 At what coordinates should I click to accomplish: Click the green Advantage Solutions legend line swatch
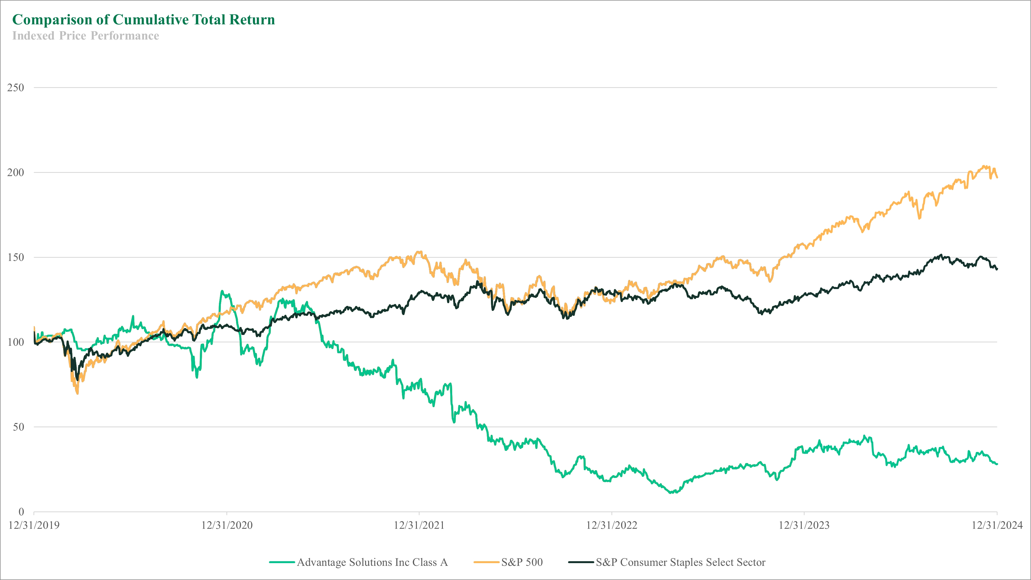[x=282, y=562]
